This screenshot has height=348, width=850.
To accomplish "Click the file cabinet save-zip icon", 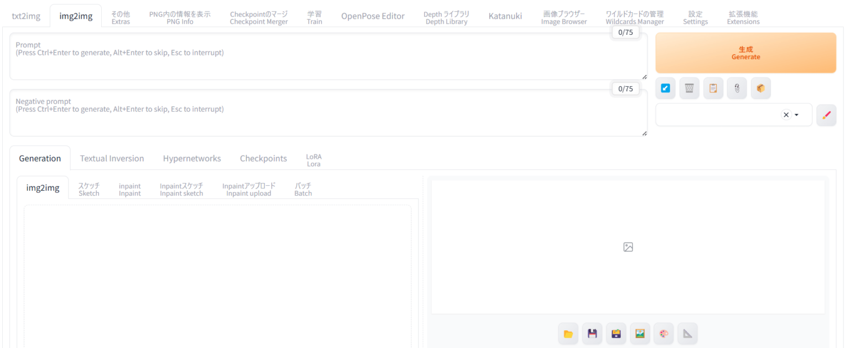I will (x=616, y=334).
